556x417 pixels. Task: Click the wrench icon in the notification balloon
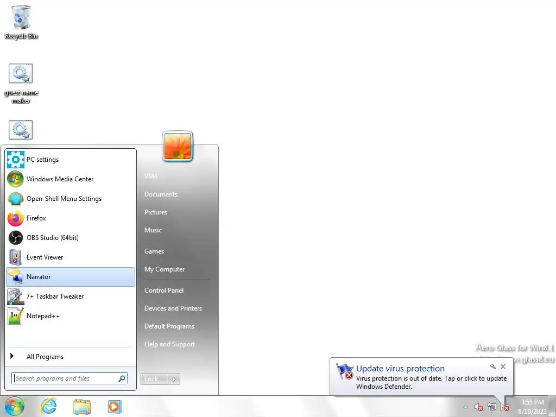(x=493, y=367)
